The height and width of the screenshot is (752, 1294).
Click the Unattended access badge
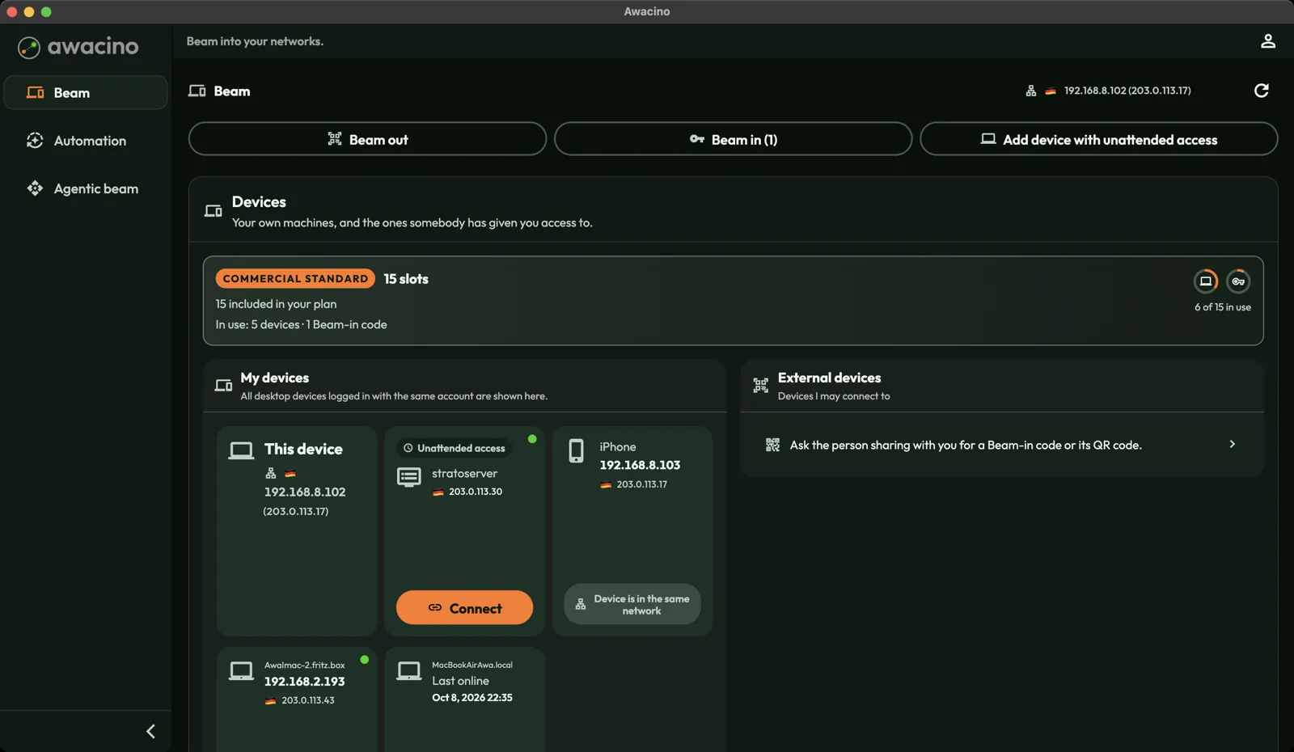(455, 448)
